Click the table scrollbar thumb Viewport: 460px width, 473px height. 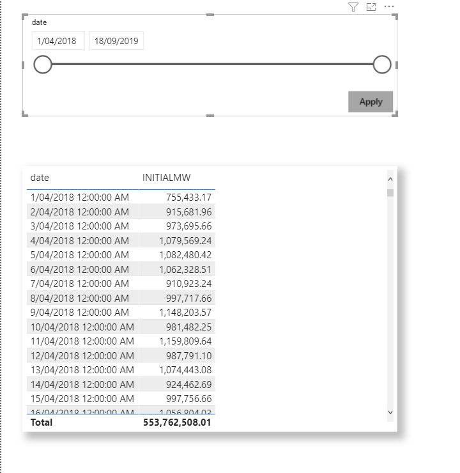[x=390, y=192]
